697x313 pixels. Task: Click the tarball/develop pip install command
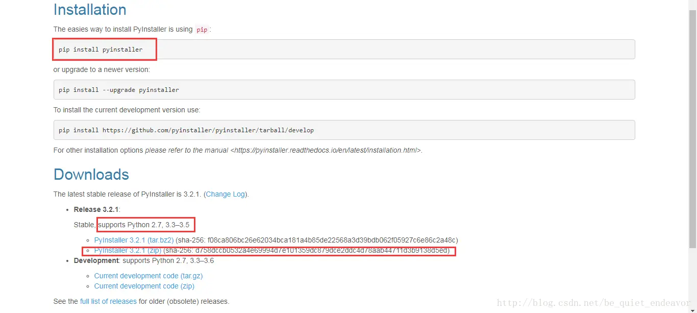point(186,130)
